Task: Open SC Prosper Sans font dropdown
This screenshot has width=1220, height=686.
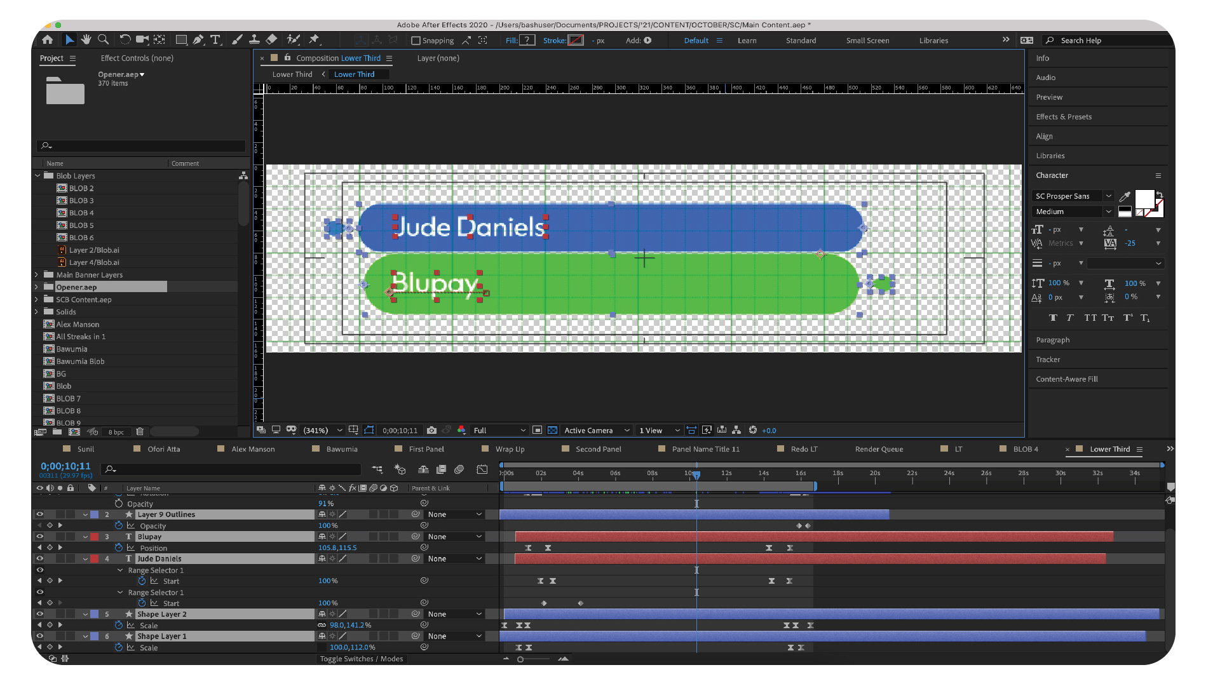Action: click(x=1073, y=196)
